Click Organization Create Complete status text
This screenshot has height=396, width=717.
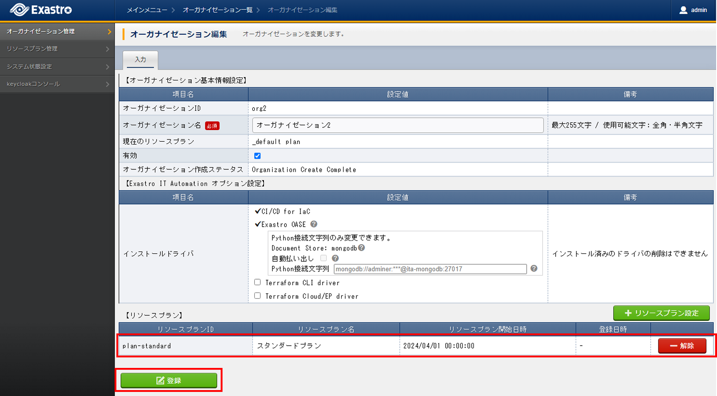[x=304, y=170]
